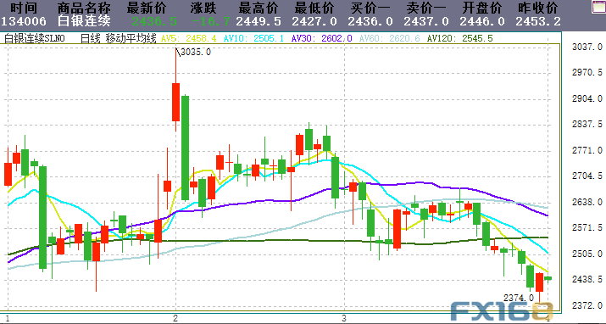Click the 商品名称 column header
The image size is (606, 324).
(84, 8)
